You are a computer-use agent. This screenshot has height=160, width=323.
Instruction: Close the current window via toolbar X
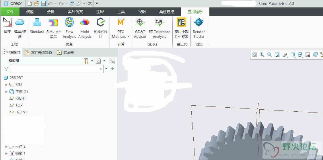pos(90,3)
